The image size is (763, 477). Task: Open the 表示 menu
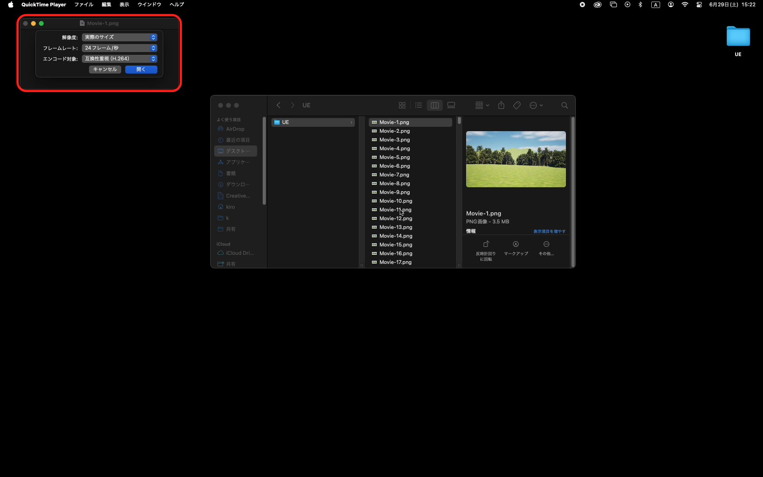pyautogui.click(x=124, y=5)
